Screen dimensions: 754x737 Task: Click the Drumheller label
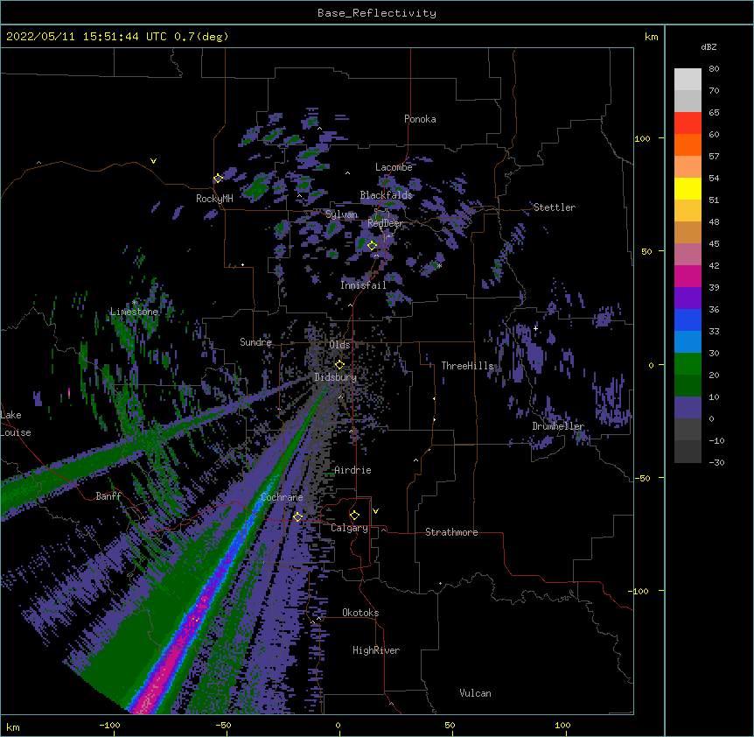(x=558, y=426)
